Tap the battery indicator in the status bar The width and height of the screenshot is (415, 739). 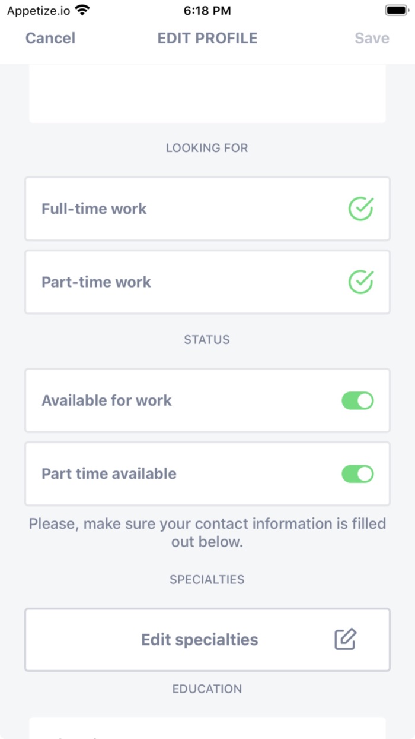point(395,10)
